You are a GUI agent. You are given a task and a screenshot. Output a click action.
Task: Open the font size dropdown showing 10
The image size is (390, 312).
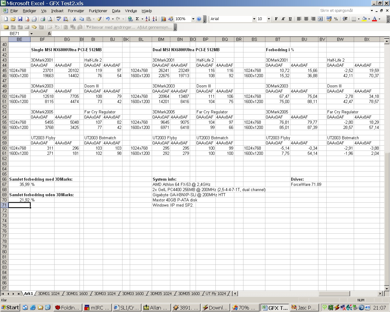pos(269,19)
